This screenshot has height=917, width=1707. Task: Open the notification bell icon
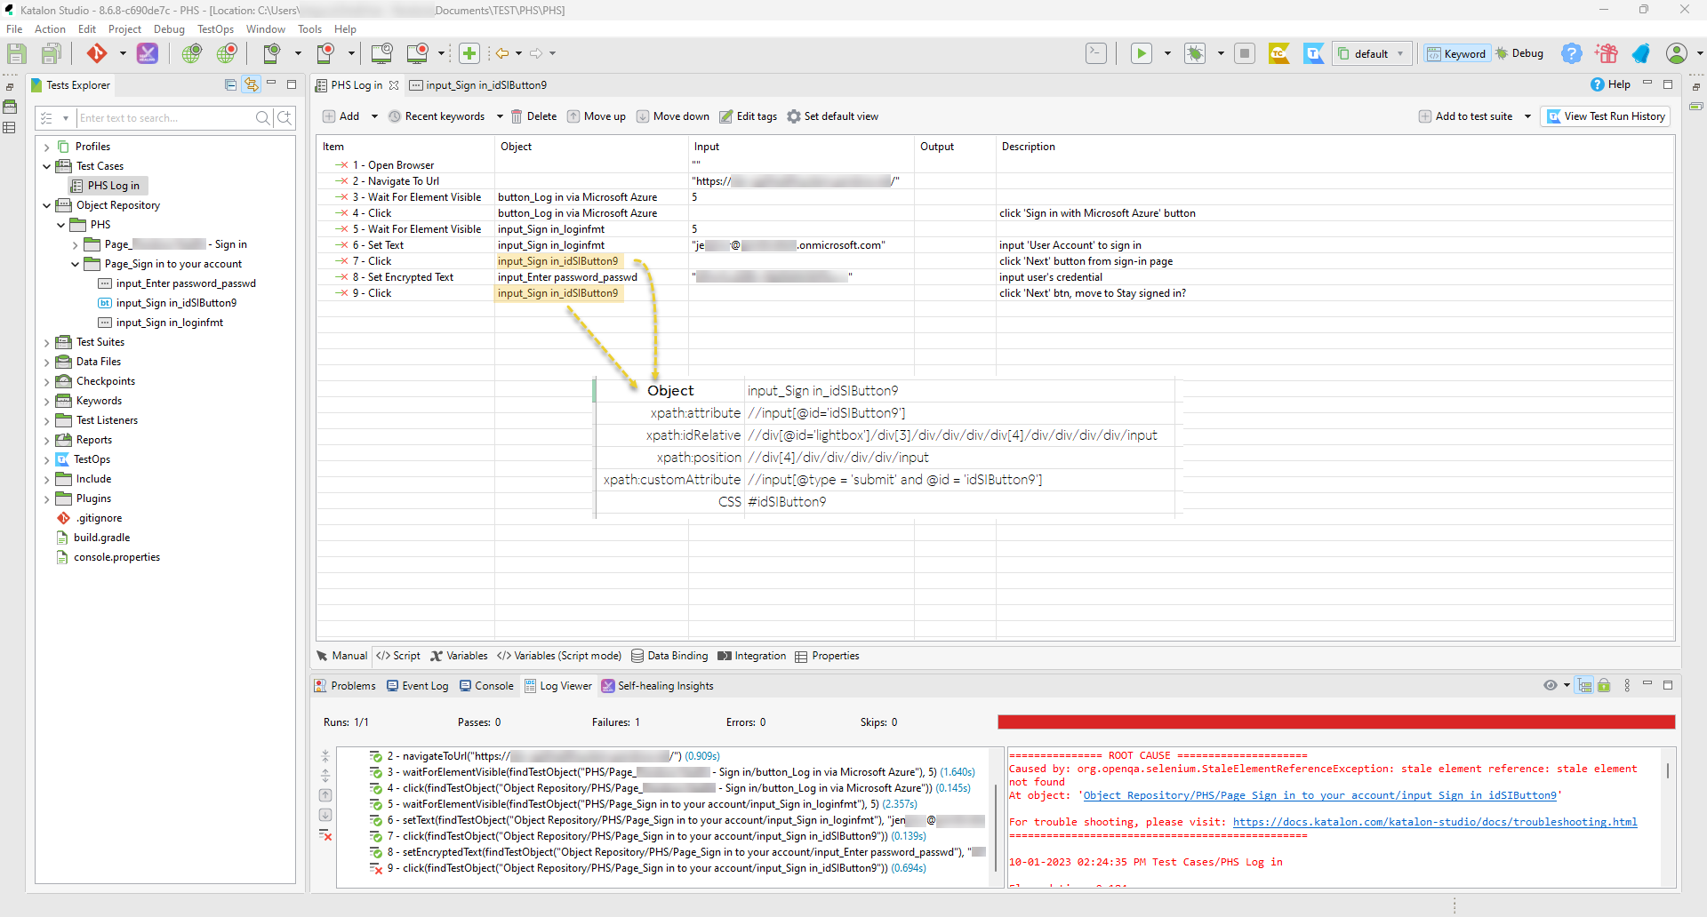1641,53
